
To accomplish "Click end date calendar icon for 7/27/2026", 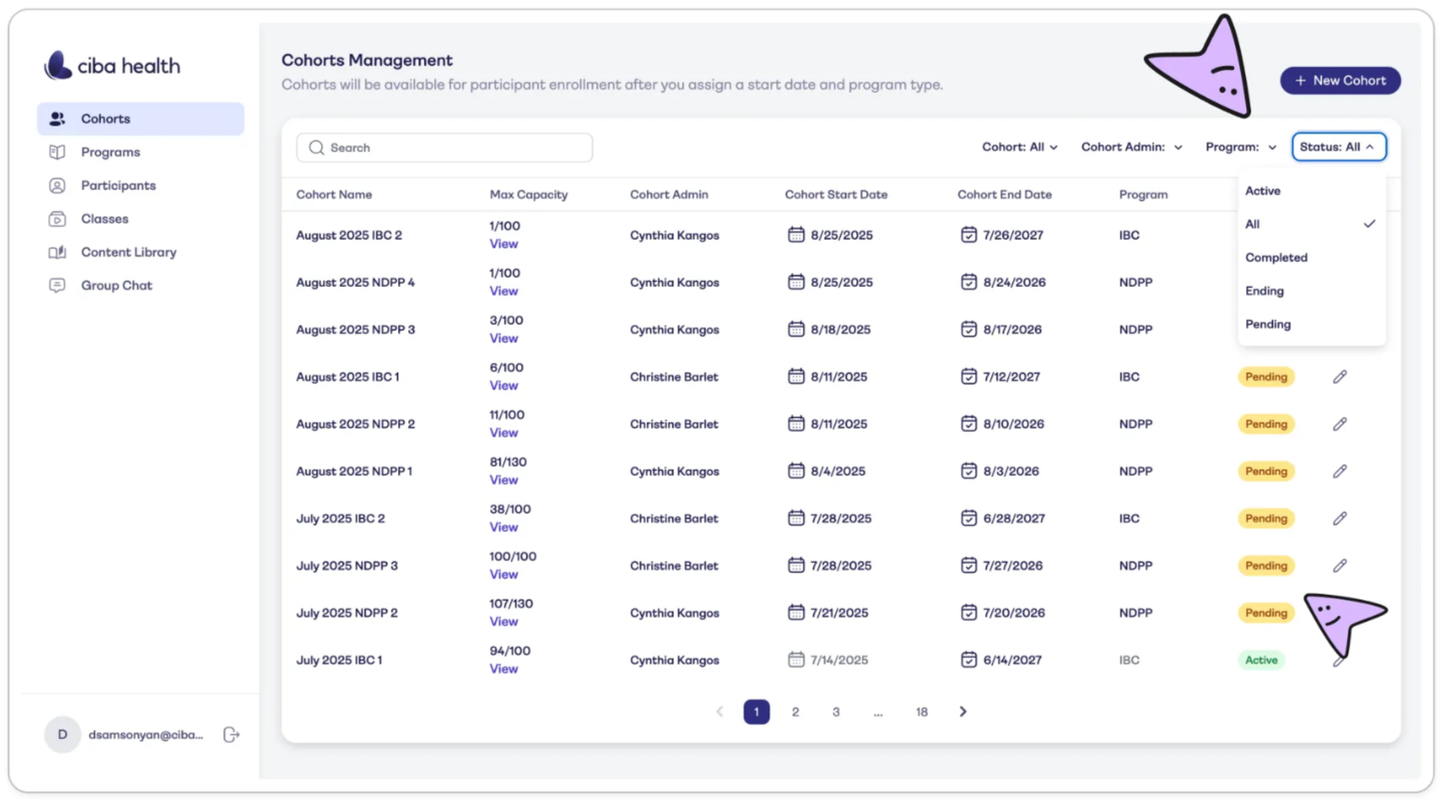I will point(968,565).
